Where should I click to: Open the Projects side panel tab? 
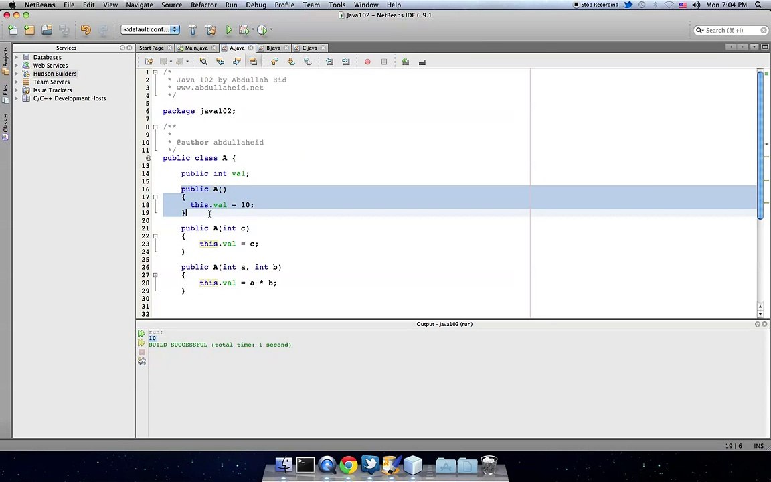5,61
